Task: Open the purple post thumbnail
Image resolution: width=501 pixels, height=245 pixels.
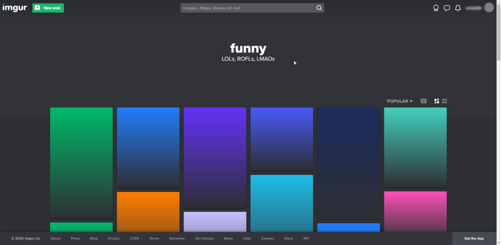Action: [215, 158]
